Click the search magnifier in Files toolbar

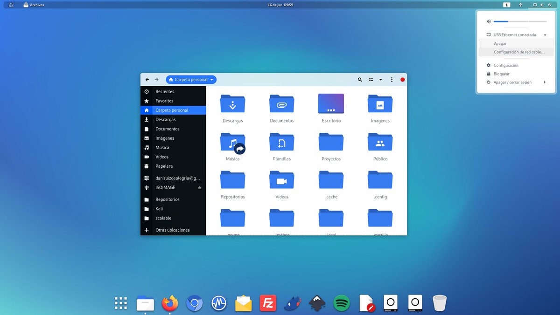tap(360, 80)
